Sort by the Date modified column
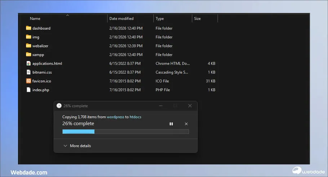 tap(121, 19)
